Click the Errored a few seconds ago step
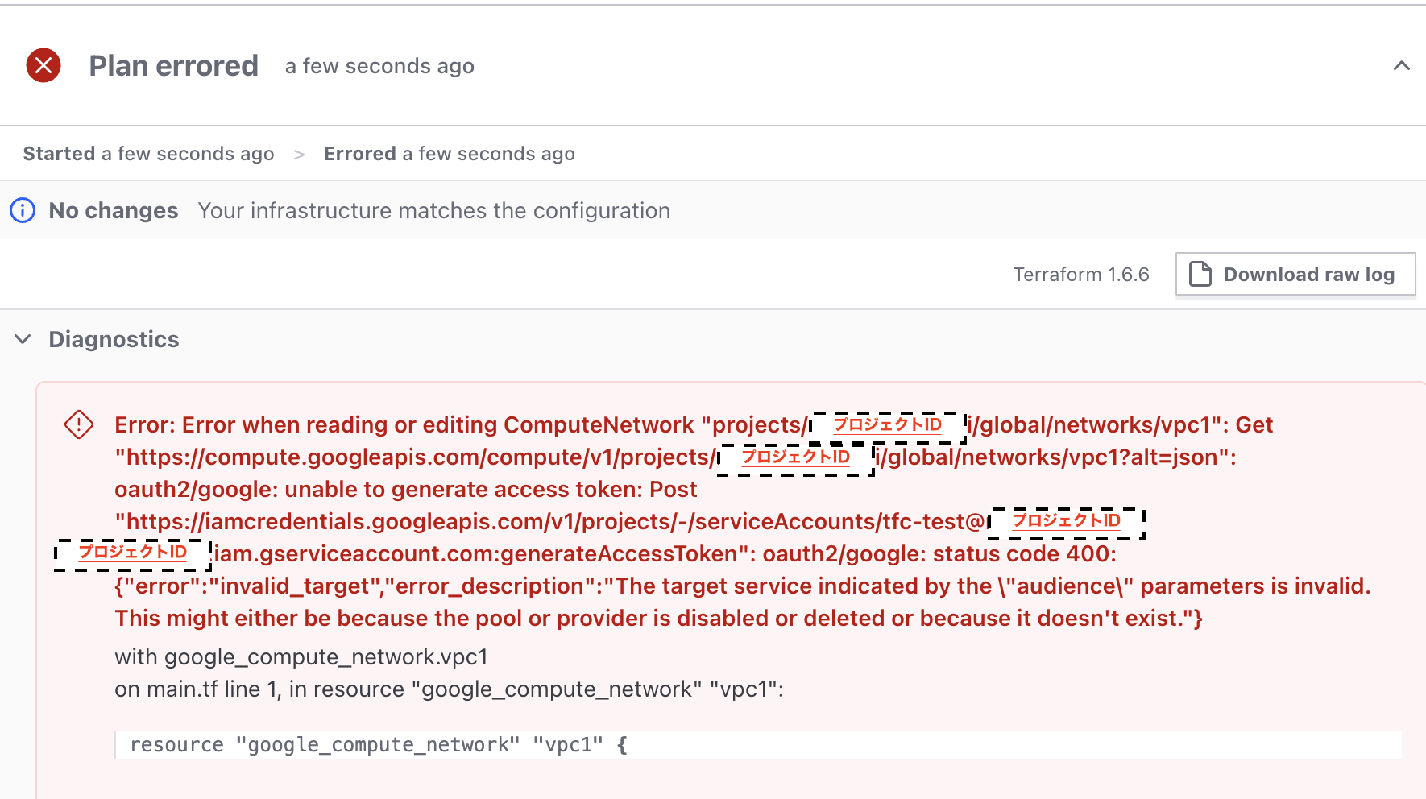1426x799 pixels. click(x=450, y=154)
